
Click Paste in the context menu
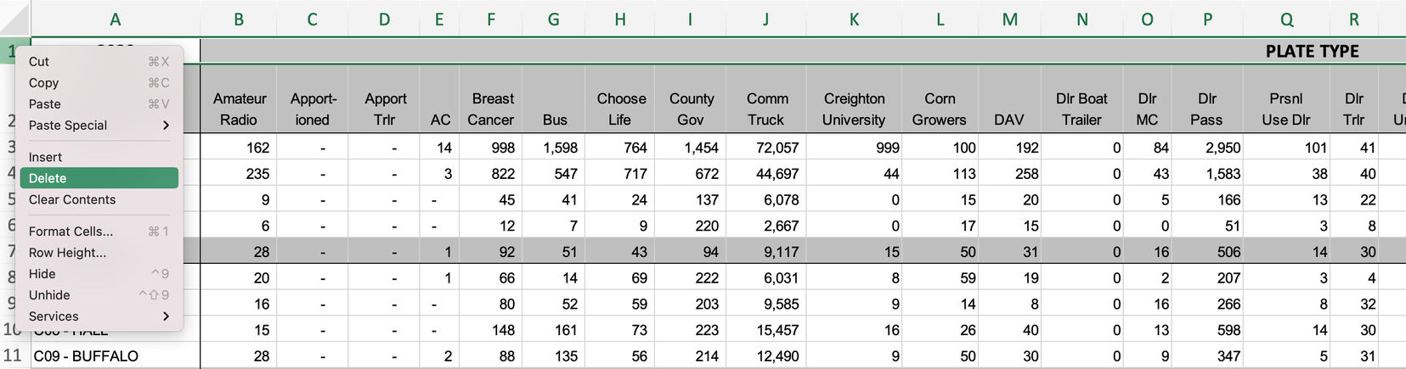click(99, 103)
